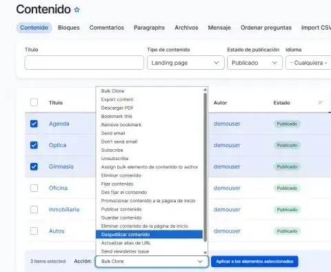
Task: Click demouser author link in Oficina row
Action: [227, 188]
